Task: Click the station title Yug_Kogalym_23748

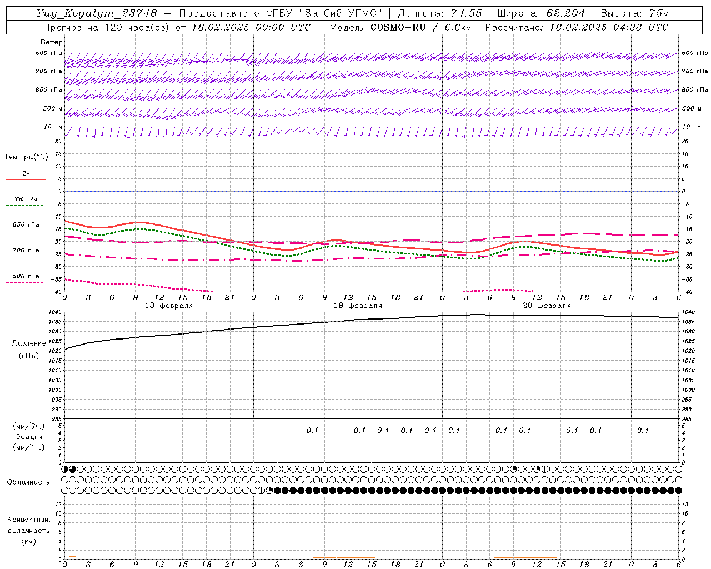Action: point(97,13)
